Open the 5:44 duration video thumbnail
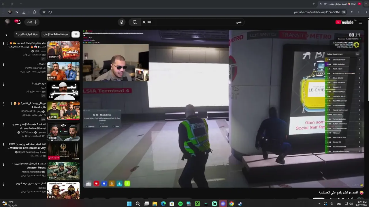The height and width of the screenshot is (207, 369). tap(63, 91)
